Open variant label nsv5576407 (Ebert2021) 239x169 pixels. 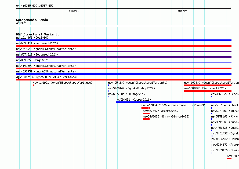coord(161,111)
